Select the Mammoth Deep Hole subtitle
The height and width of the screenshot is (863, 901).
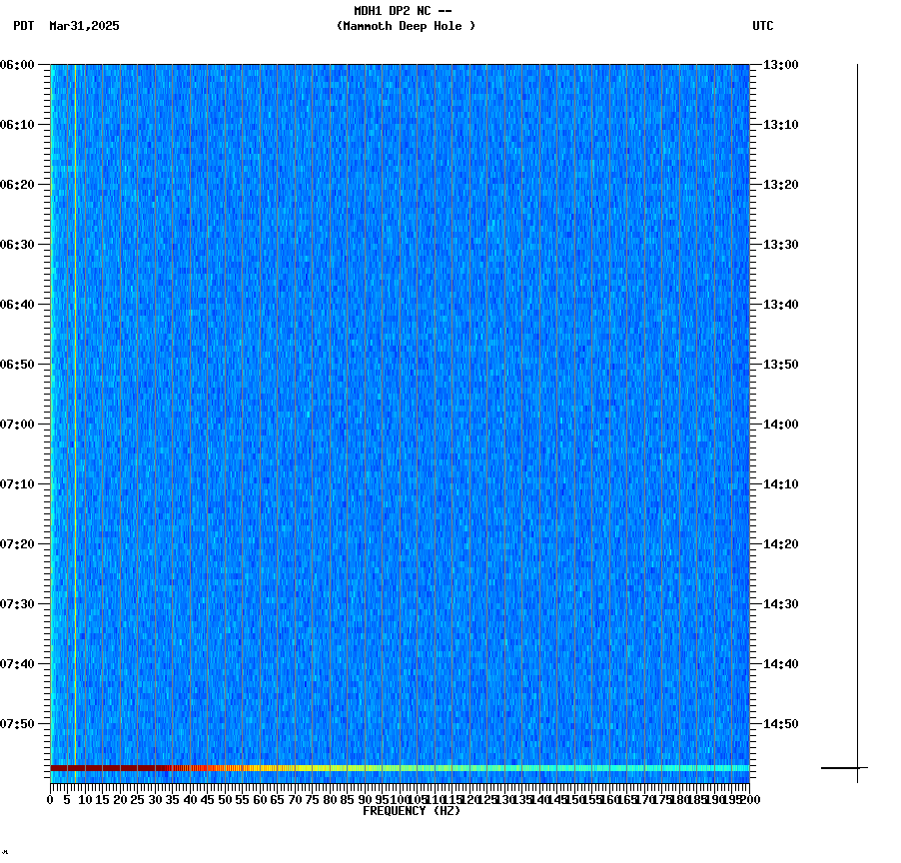[406, 27]
